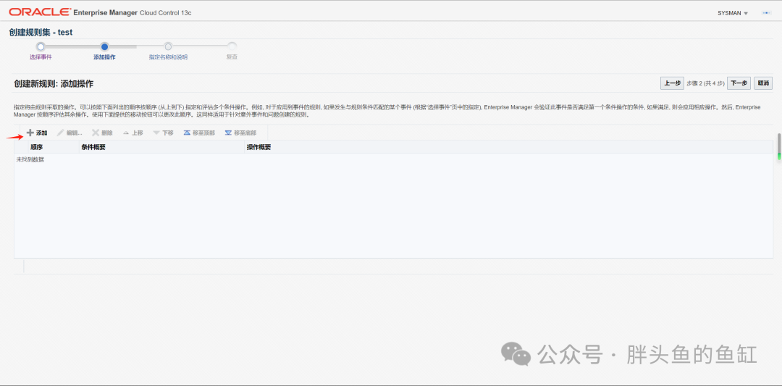
Task: Go to the 选择事件 train step
Action: click(x=41, y=51)
